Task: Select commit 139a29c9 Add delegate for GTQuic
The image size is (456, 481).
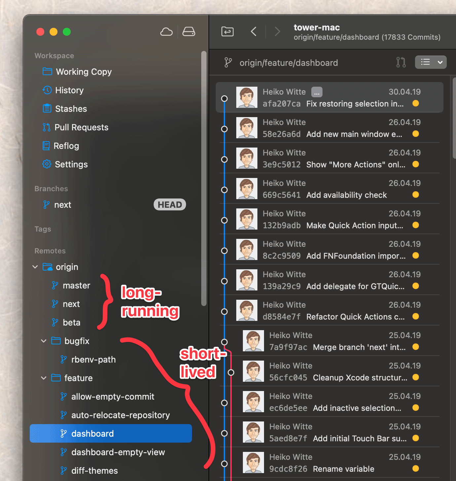Action: tap(329, 280)
